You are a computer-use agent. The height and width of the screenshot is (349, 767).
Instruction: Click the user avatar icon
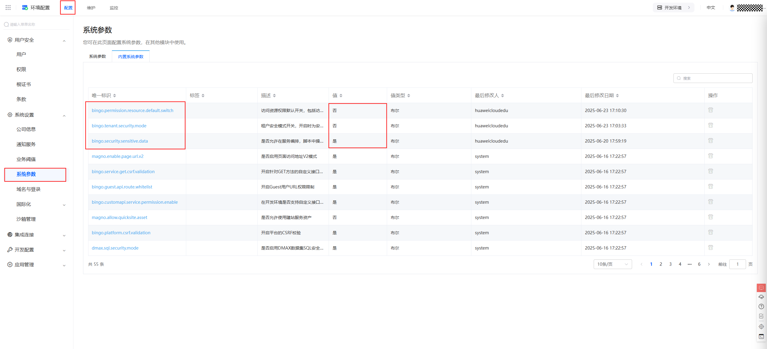[x=732, y=8]
